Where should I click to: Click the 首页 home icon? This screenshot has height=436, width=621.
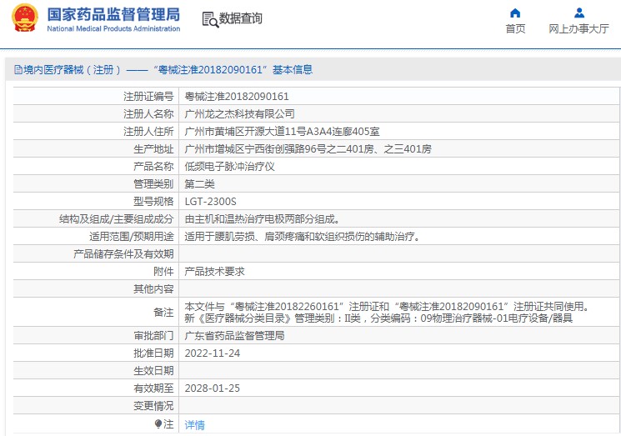point(515,13)
